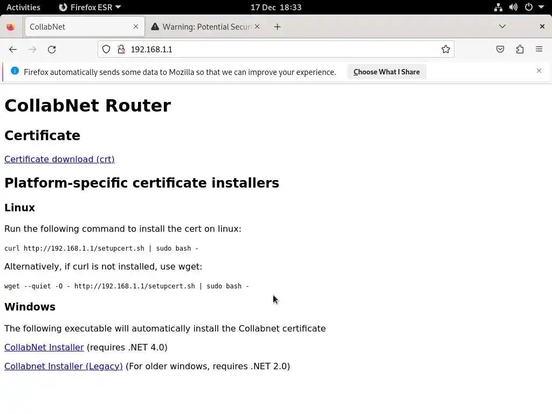This screenshot has width=552, height=414.
Task: Click the info icon in notification bar
Action: [x=15, y=71]
